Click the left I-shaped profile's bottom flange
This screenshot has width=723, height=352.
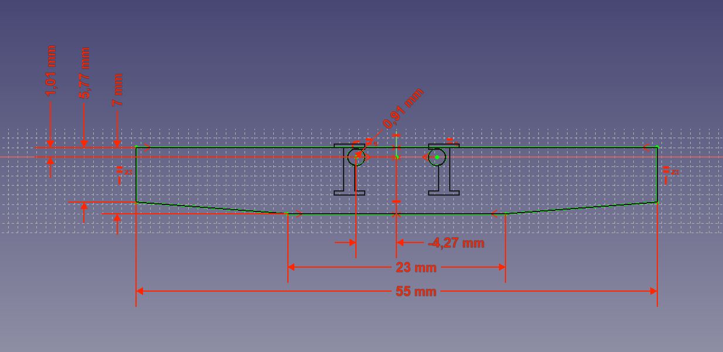[349, 192]
